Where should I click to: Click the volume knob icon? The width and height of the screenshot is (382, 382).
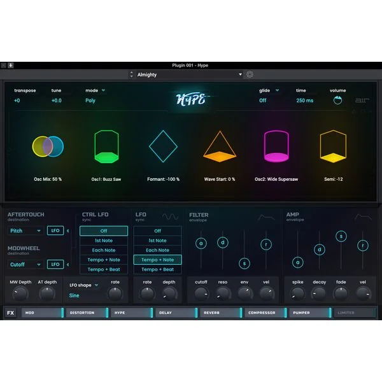337,100
